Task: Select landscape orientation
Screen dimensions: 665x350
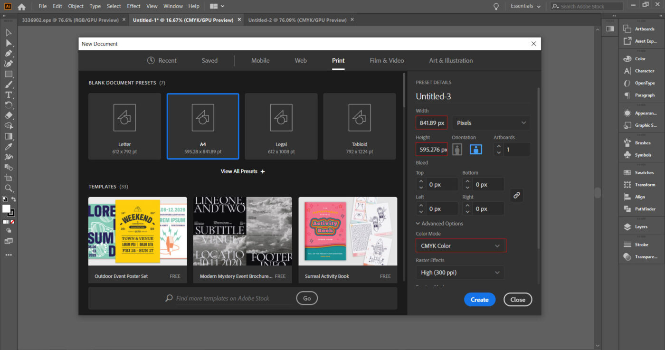Action: pos(476,149)
